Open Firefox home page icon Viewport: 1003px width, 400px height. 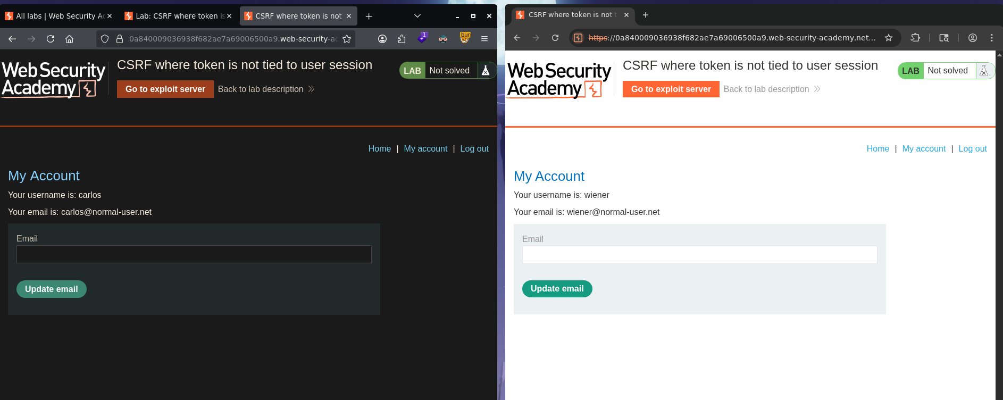click(69, 39)
